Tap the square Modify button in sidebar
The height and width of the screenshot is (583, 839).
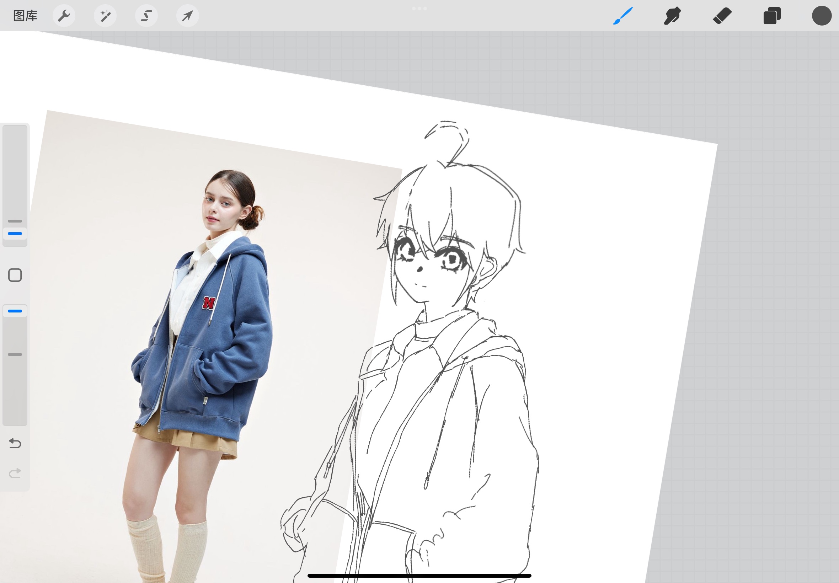(x=15, y=275)
